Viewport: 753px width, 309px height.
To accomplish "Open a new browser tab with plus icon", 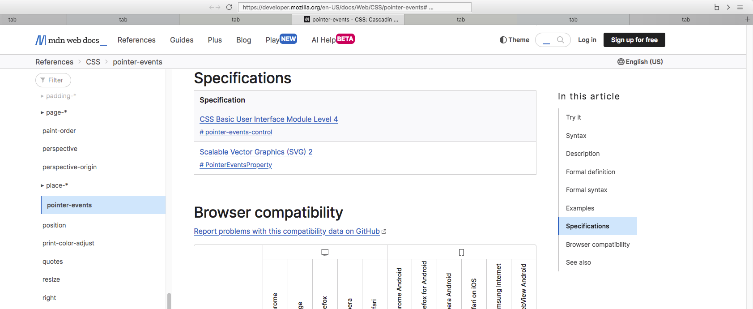I will point(747,19).
